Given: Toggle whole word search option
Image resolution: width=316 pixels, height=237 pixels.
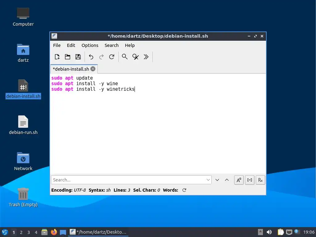Looking at the screenshot, I should coord(249,180).
